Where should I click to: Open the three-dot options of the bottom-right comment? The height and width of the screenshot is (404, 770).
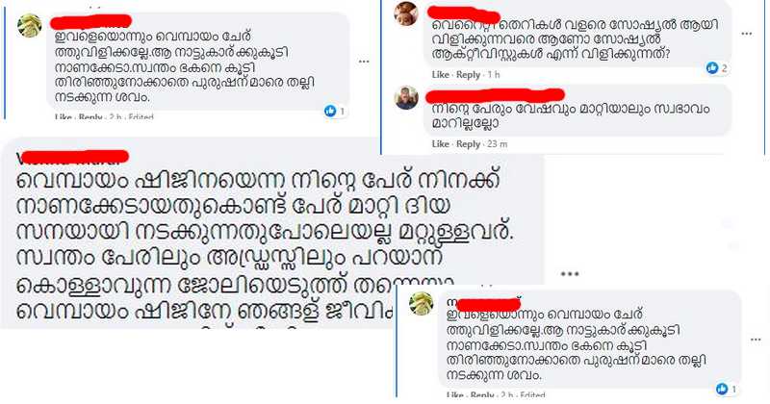(756, 340)
